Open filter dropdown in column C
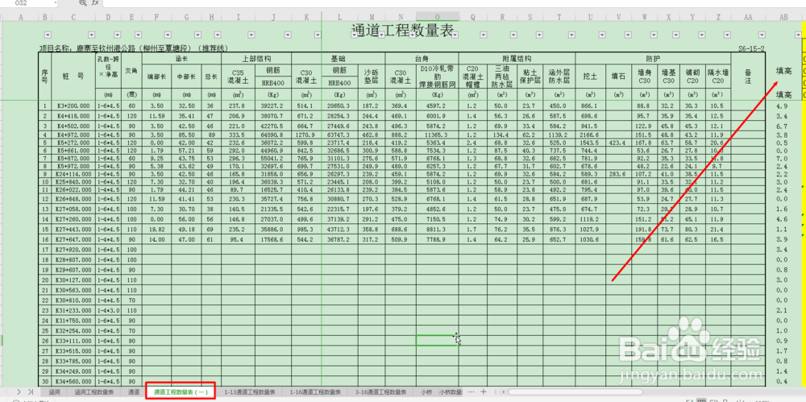The height and width of the screenshot is (402, 806). click(90, 35)
